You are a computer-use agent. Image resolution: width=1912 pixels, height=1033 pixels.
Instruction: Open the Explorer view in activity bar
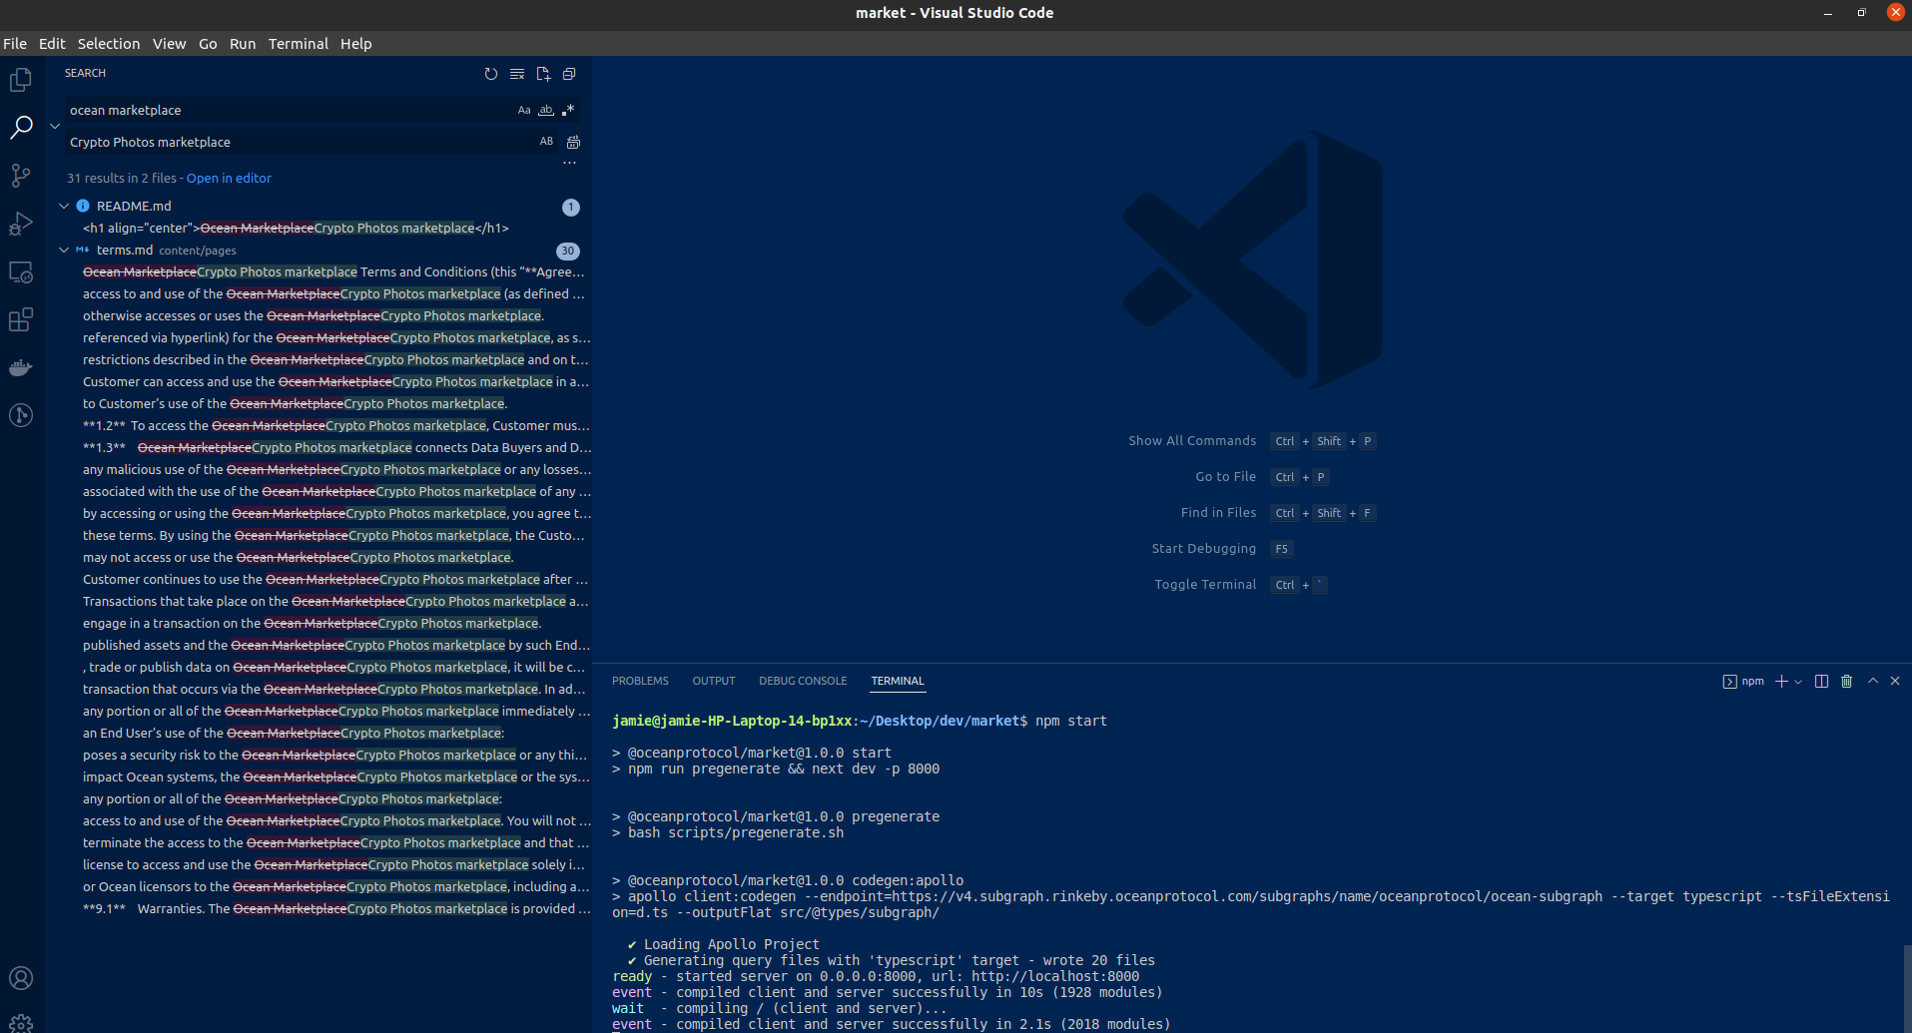coord(21,80)
